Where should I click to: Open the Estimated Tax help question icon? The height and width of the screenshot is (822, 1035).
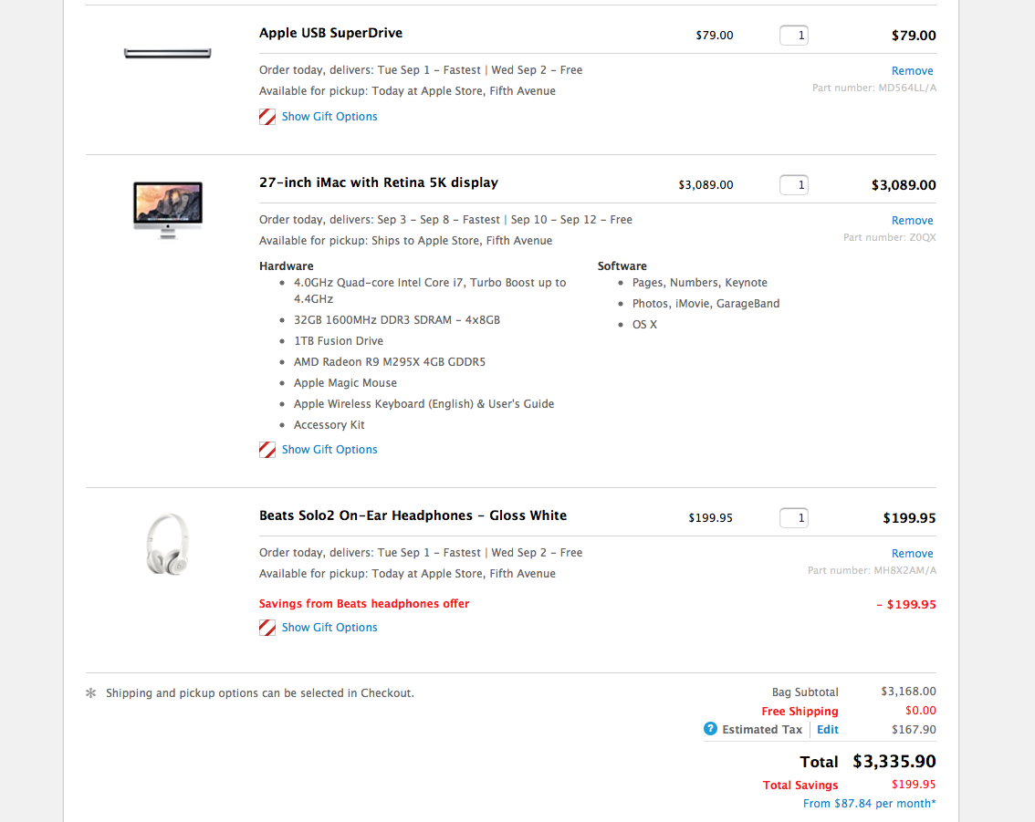[x=710, y=729]
